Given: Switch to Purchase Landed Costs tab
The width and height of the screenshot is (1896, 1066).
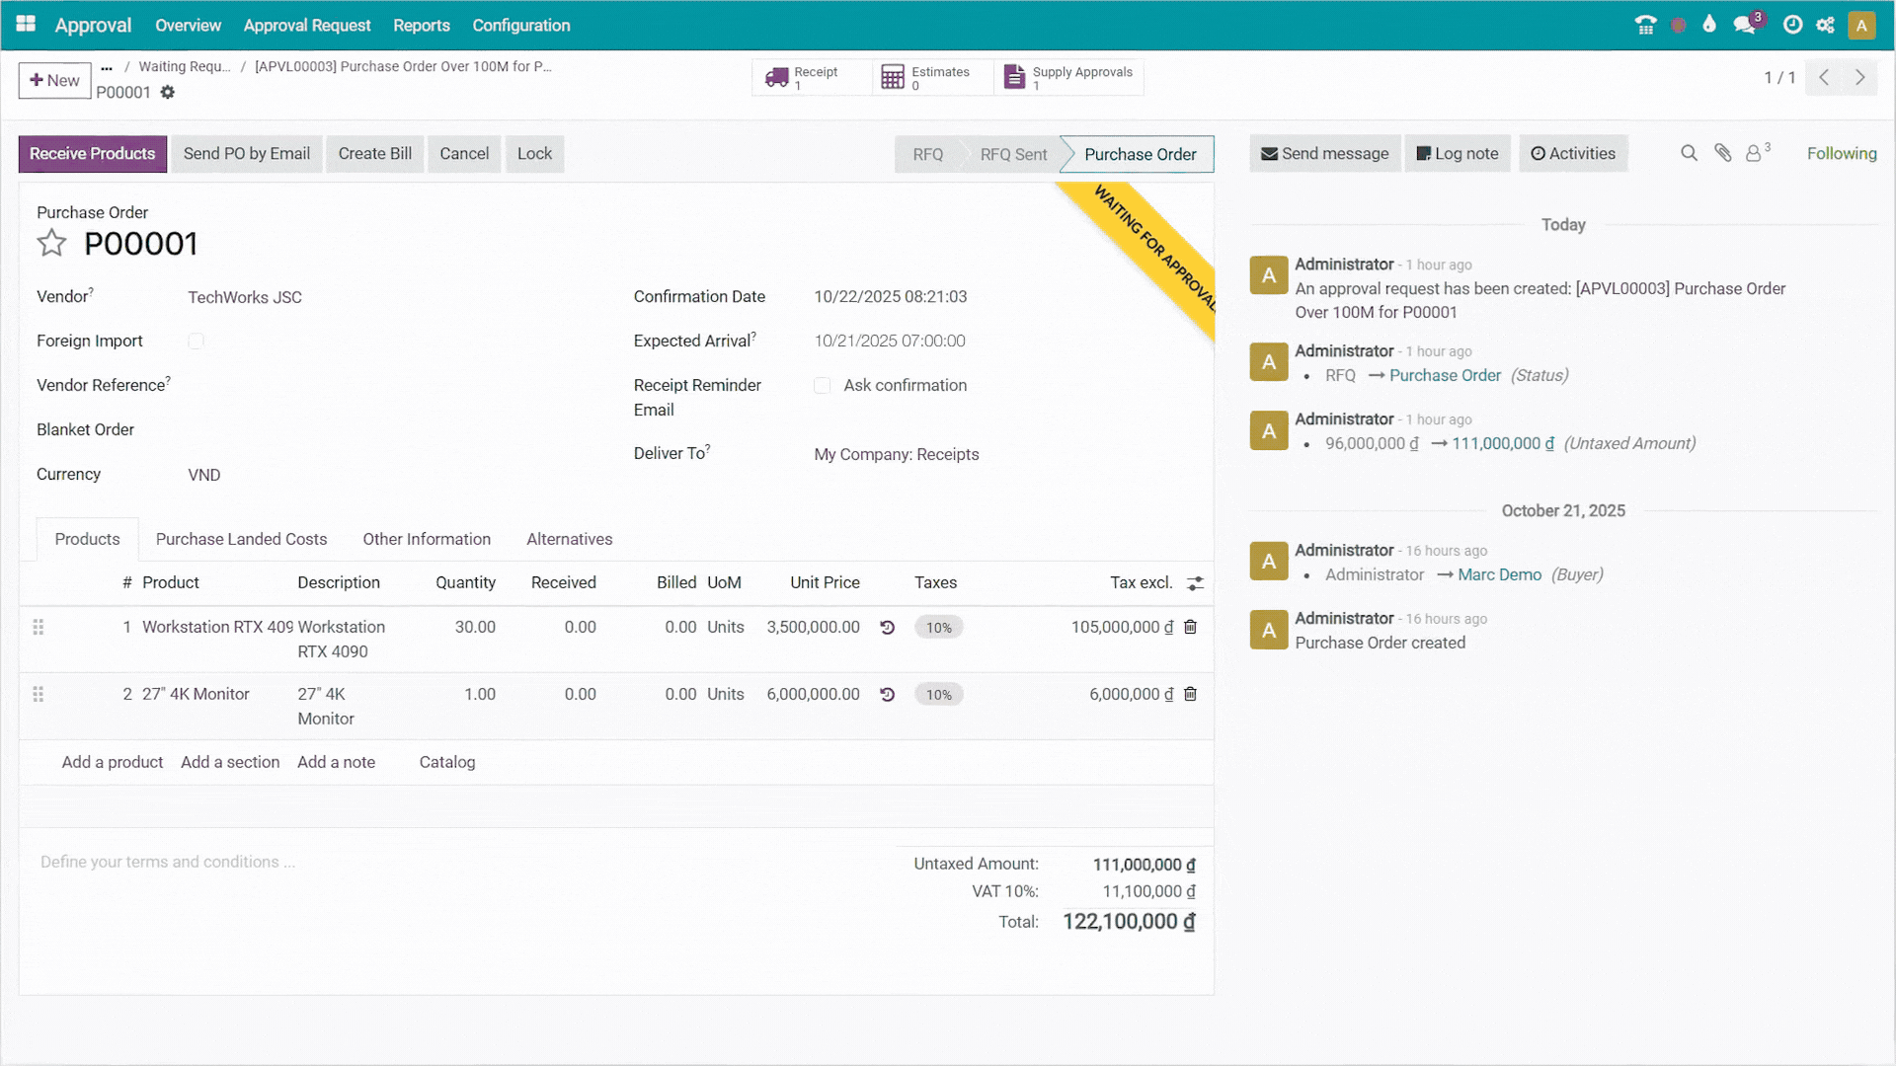Looking at the screenshot, I should point(241,539).
